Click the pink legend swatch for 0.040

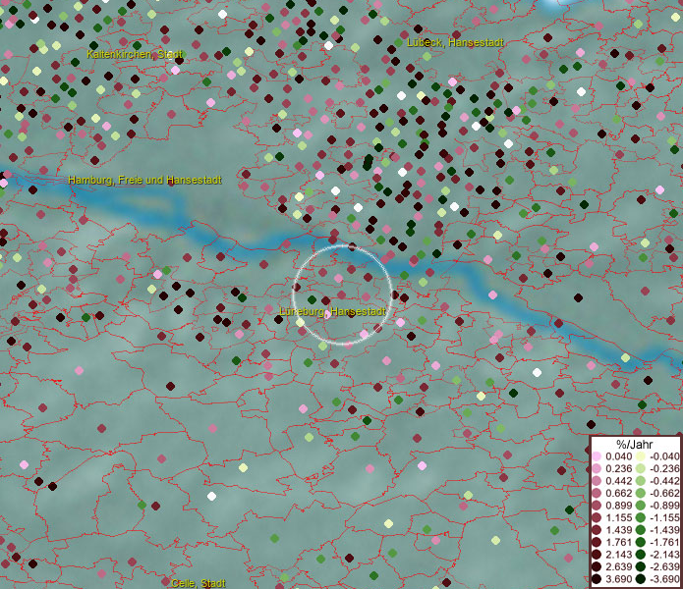point(597,456)
